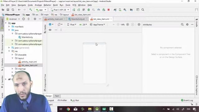
Task: Go forward navigation arrow
Action: click(24, 10)
